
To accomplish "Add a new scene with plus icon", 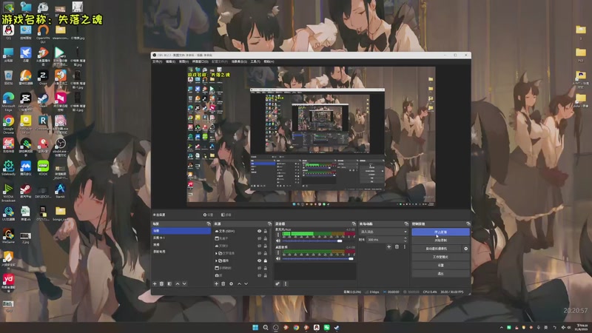I will tap(155, 284).
